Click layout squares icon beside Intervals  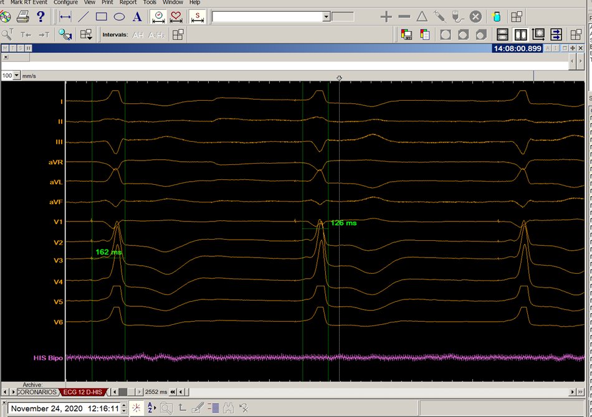point(178,35)
